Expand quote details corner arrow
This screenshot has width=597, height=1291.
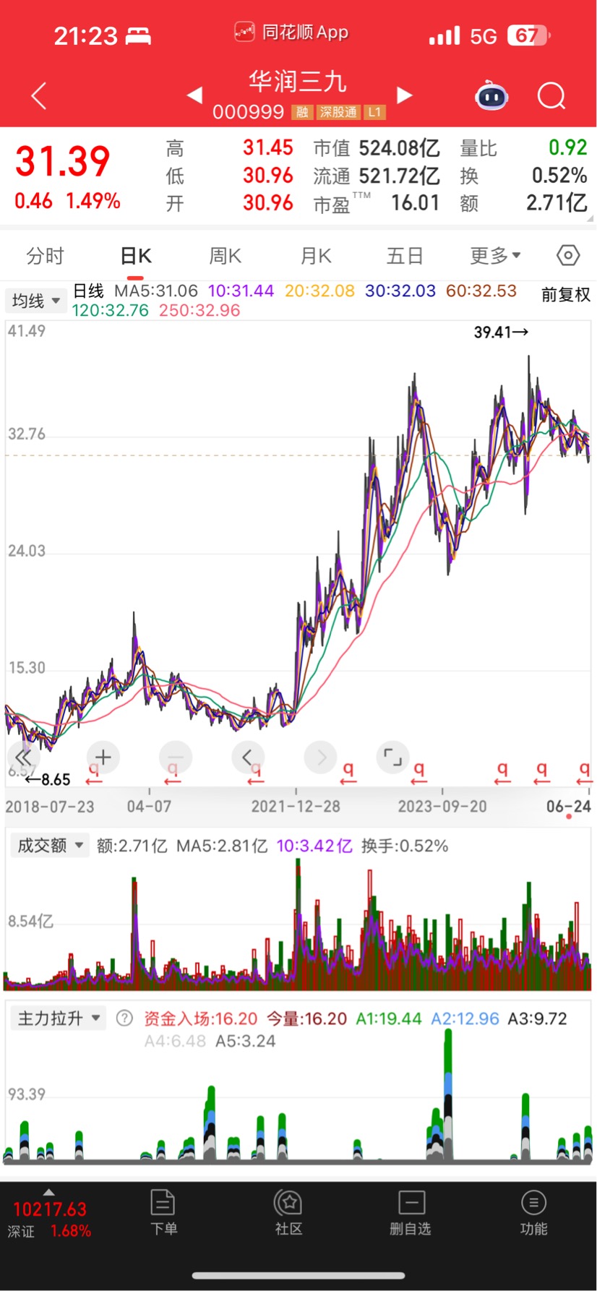click(x=590, y=218)
